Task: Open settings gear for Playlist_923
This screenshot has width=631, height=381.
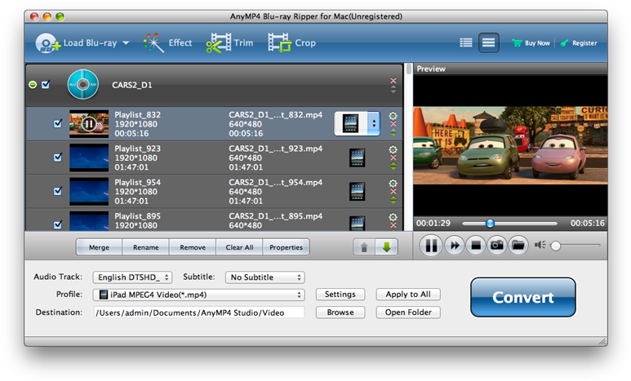Action: click(393, 149)
